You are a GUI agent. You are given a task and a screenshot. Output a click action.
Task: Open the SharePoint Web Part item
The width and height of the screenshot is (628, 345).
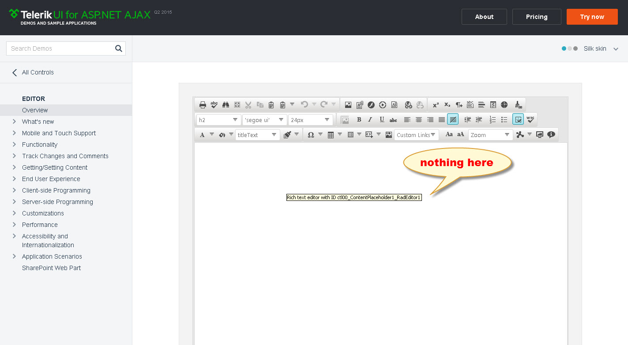click(x=52, y=268)
